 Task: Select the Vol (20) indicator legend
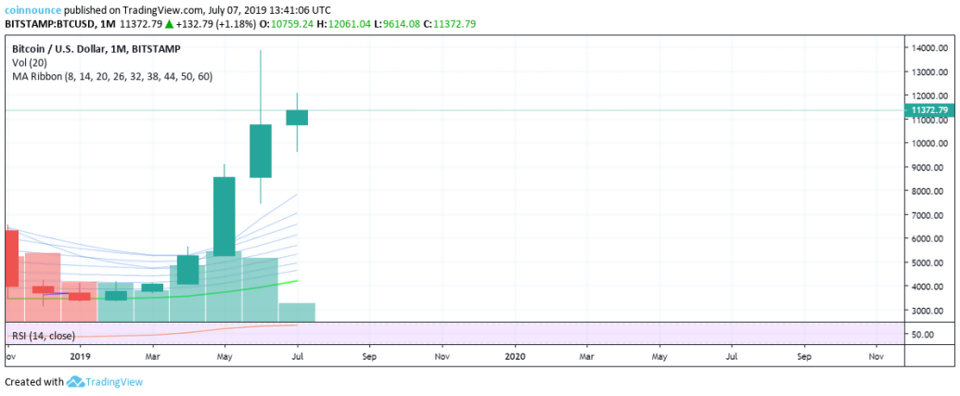32,61
